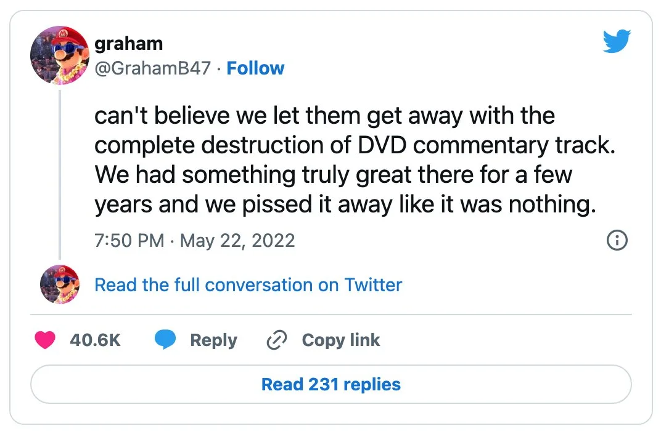Open graham's large profile avatar
This screenshot has height=431, width=661.
point(59,55)
